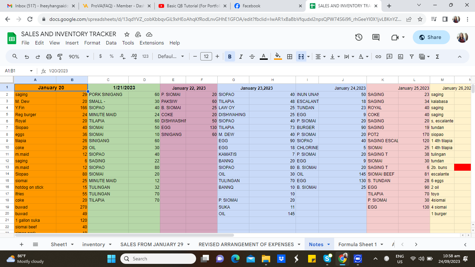Create a filter
475x267 pixels.
[412, 56]
